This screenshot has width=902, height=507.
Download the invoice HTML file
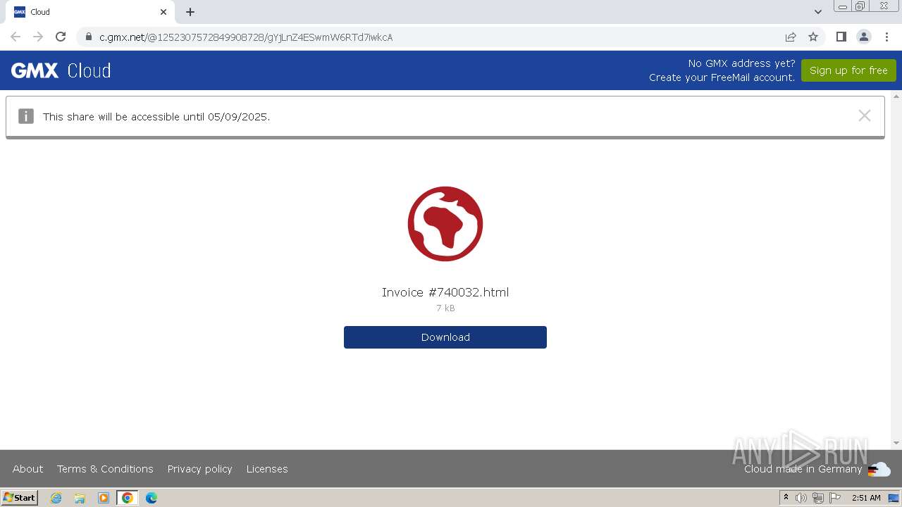(x=445, y=337)
